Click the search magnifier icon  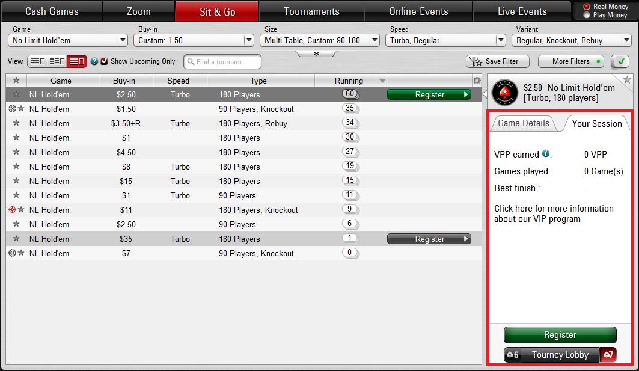[x=191, y=61]
